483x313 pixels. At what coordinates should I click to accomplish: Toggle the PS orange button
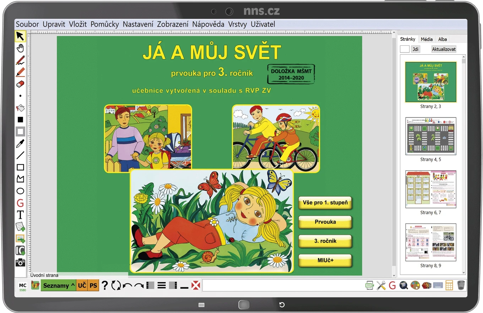(x=93, y=285)
